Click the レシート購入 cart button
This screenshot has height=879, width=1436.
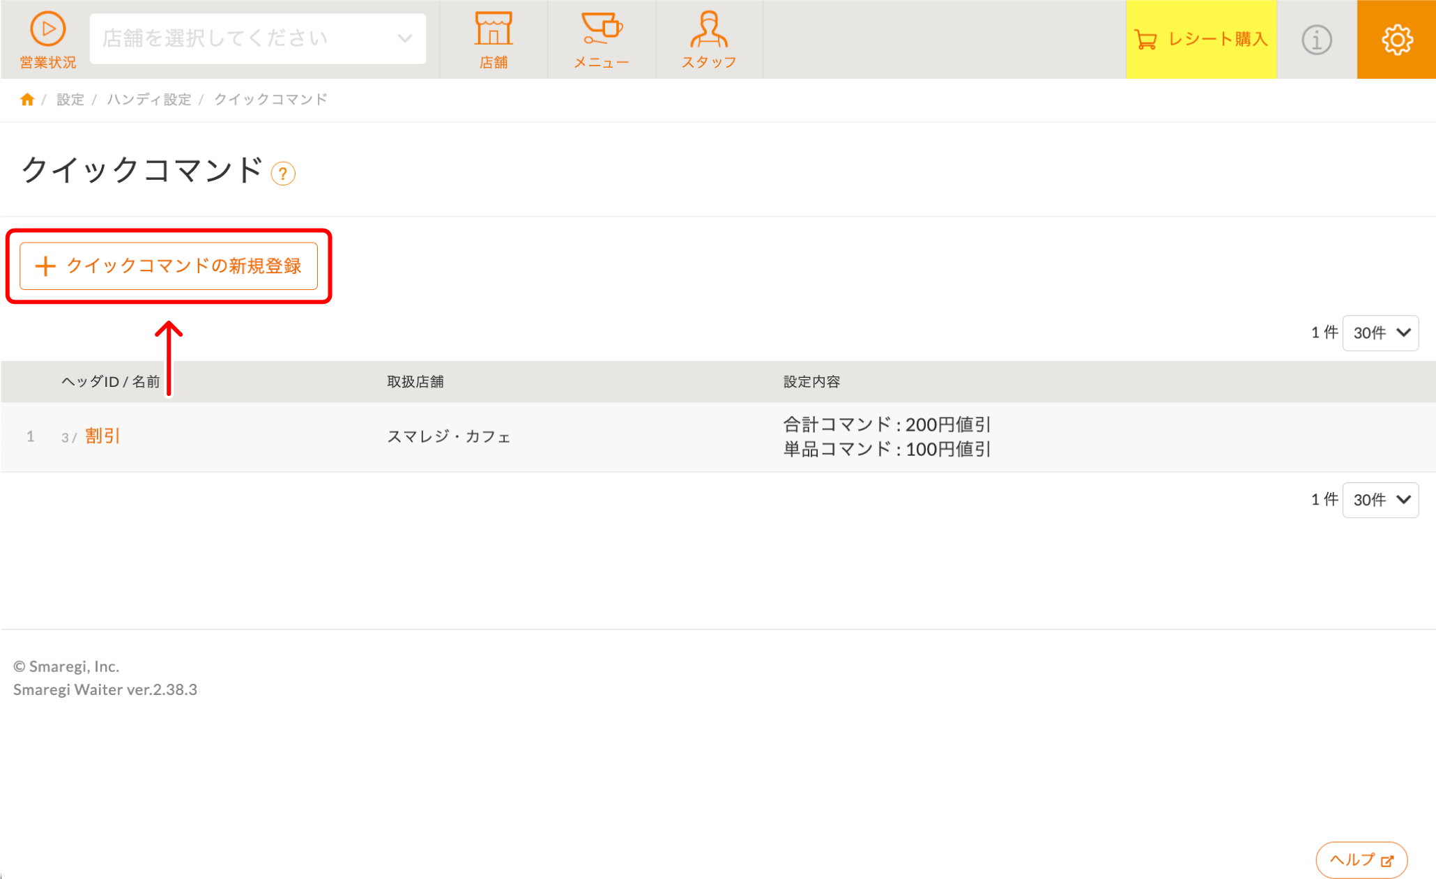click(x=1200, y=40)
